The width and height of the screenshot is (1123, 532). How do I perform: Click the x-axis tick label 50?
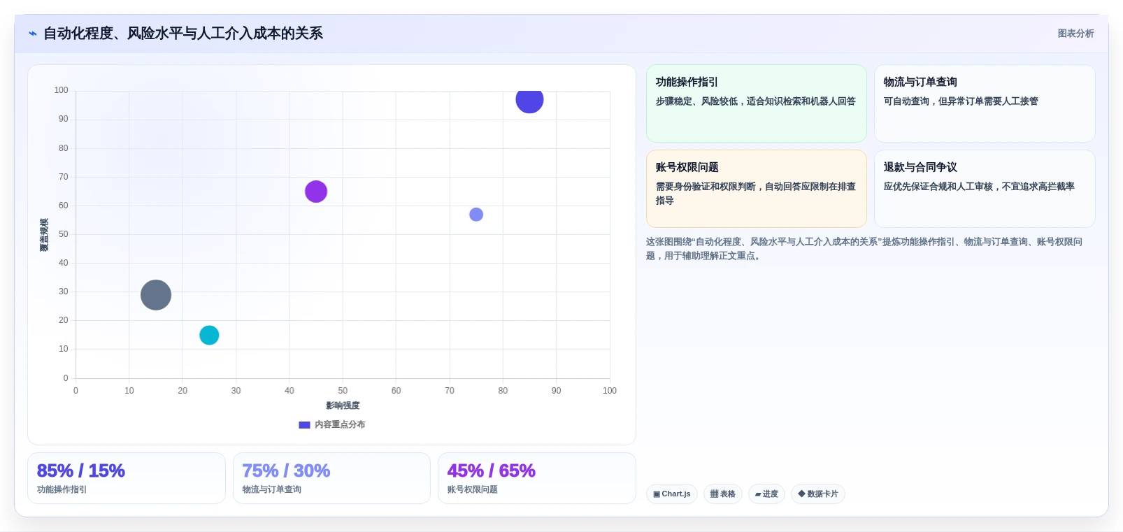pyautogui.click(x=343, y=391)
